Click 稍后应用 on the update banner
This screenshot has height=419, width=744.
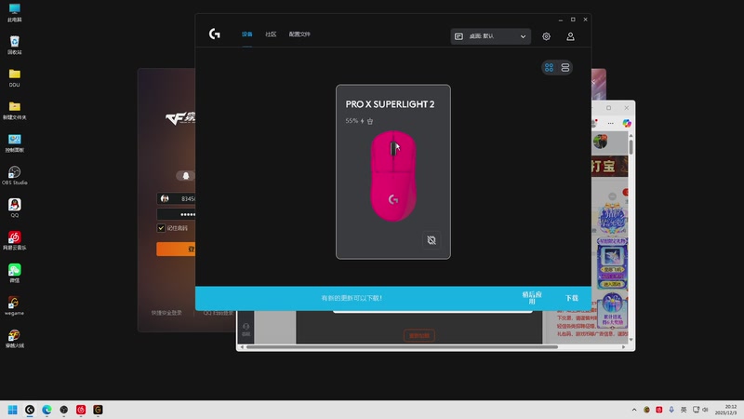(532, 298)
